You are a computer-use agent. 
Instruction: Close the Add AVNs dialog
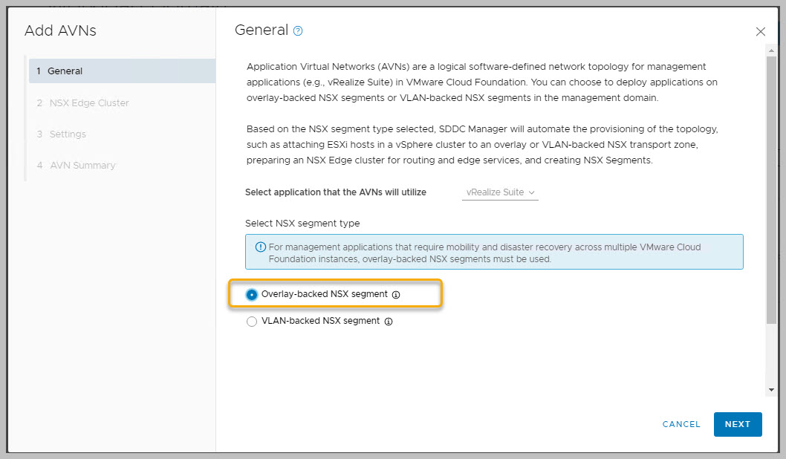pyautogui.click(x=760, y=32)
